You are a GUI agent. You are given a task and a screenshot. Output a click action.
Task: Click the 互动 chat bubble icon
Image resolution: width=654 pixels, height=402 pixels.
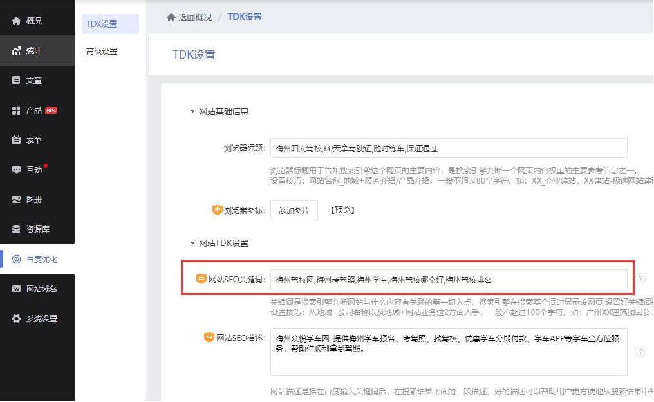tap(16, 170)
